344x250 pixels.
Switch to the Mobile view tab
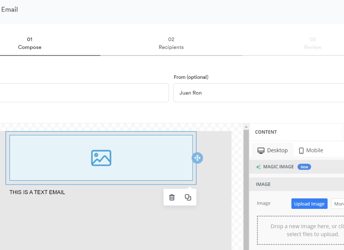coord(311,150)
